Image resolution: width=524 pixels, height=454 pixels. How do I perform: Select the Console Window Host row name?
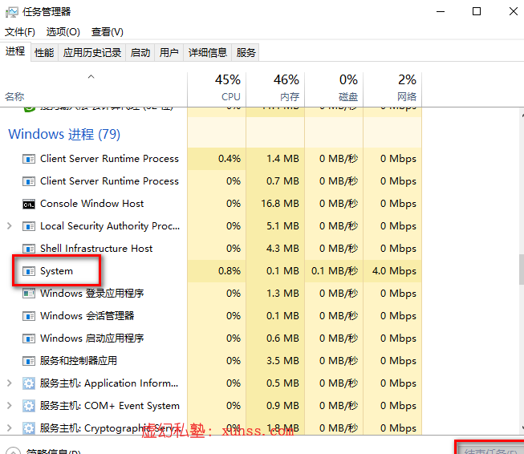point(92,204)
